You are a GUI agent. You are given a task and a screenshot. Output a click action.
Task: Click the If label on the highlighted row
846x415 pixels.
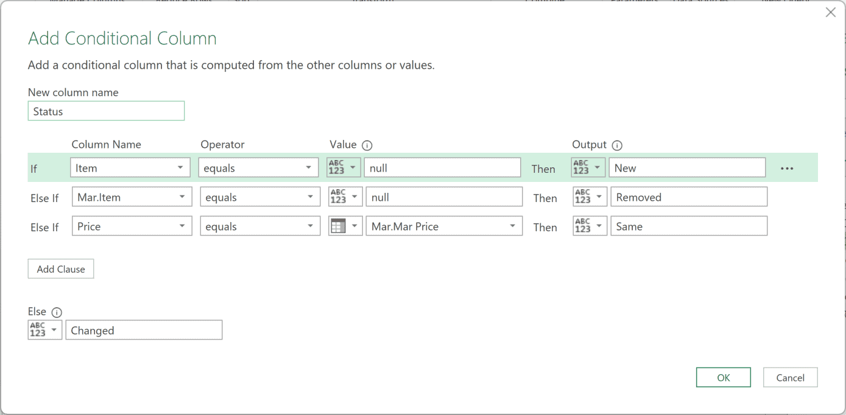pos(33,169)
